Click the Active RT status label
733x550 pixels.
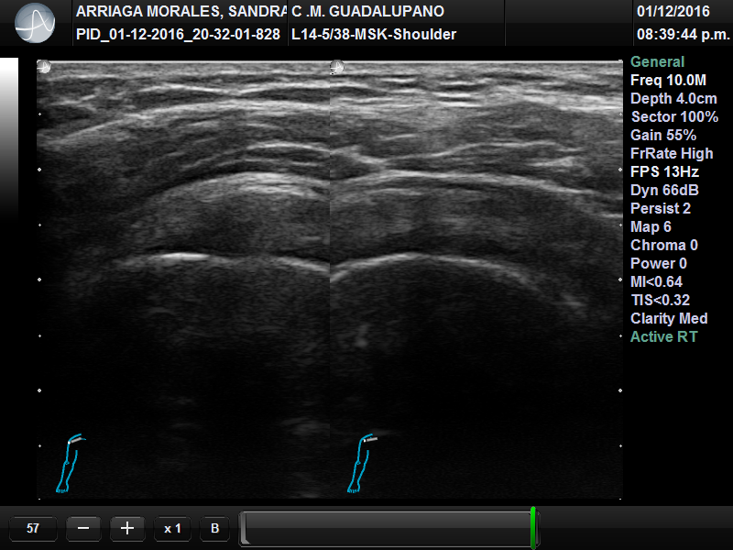(x=663, y=336)
